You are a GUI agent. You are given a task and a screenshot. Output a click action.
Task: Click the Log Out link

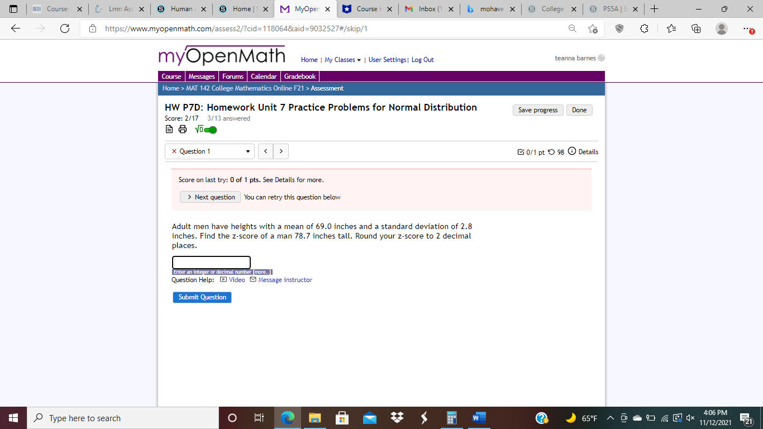pyautogui.click(x=423, y=60)
